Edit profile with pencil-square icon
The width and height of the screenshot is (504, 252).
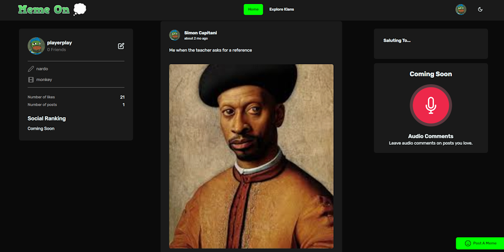point(121,46)
